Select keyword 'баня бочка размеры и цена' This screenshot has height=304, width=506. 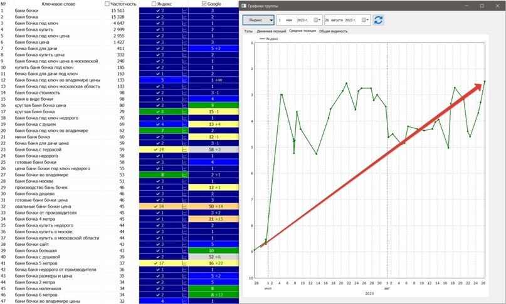coord(43,276)
